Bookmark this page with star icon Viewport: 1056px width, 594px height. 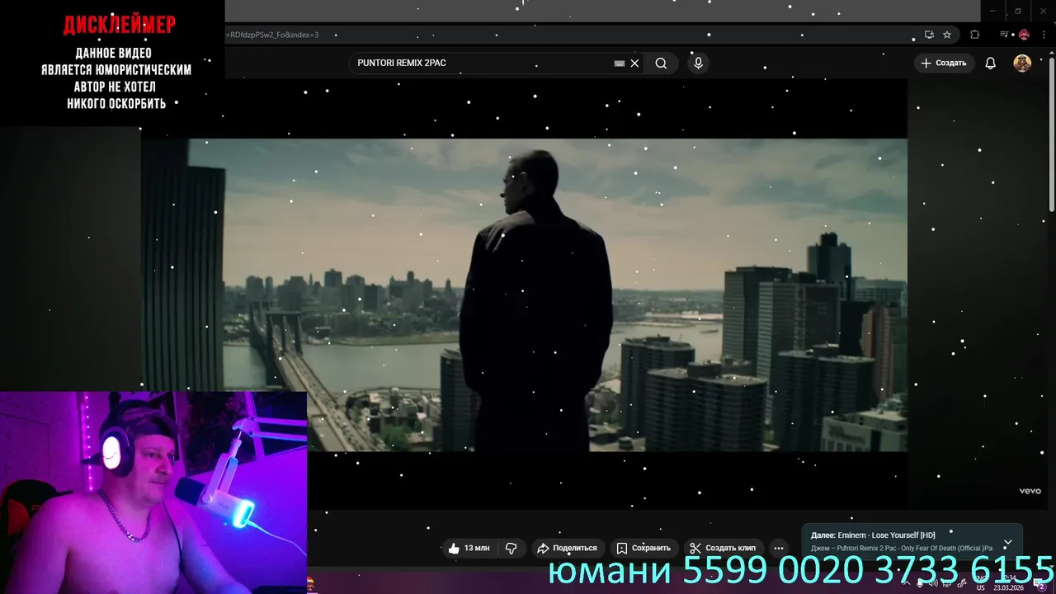(947, 35)
